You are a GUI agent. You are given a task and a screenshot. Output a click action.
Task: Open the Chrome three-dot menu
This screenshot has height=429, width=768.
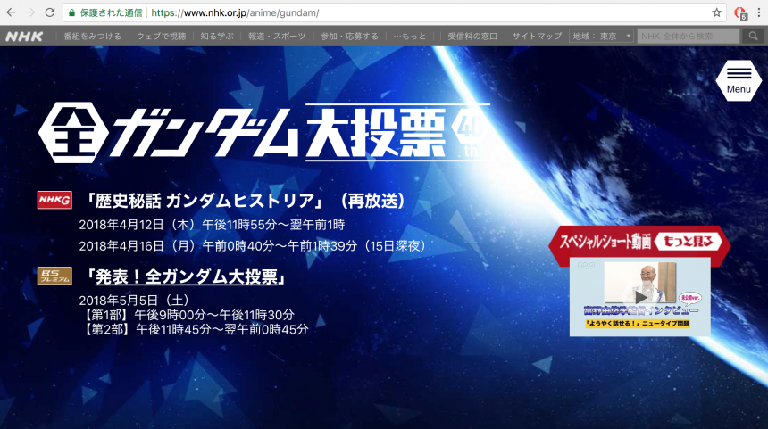point(759,12)
